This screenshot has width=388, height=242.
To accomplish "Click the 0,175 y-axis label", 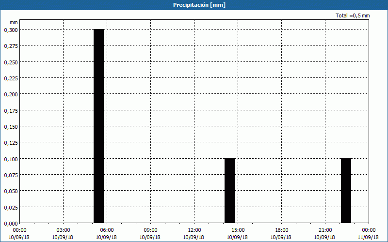I will (x=11, y=111).
